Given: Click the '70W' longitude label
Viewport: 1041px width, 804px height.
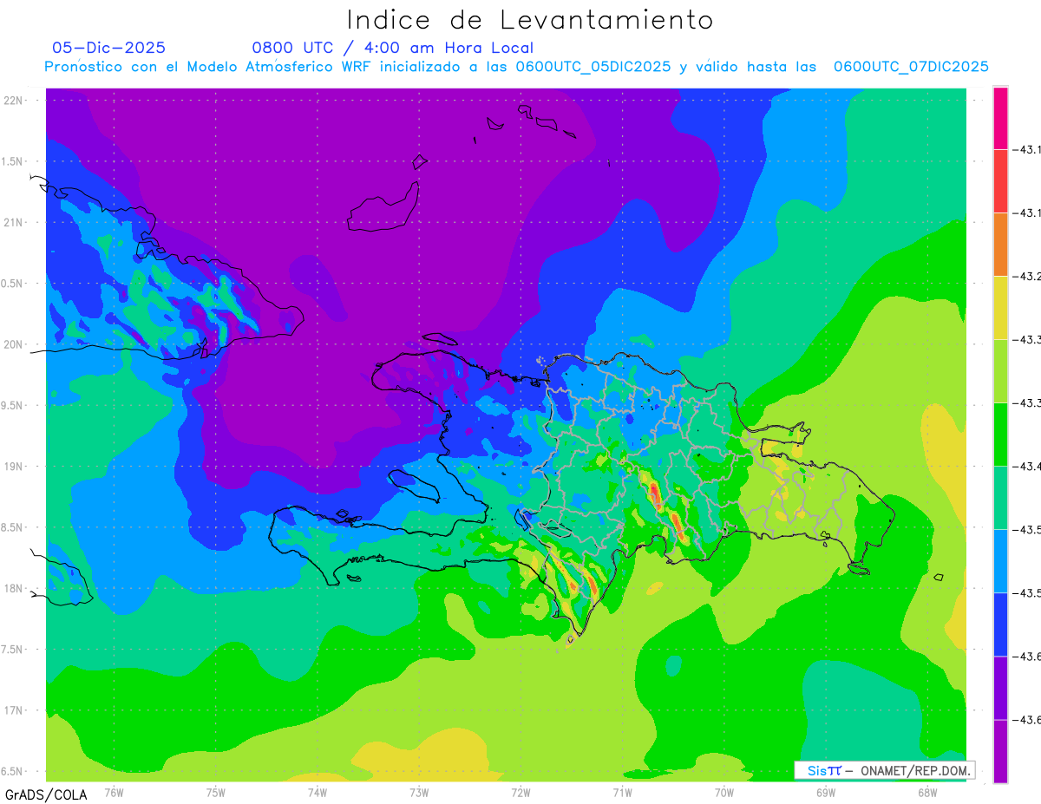Looking at the screenshot, I should (x=724, y=792).
